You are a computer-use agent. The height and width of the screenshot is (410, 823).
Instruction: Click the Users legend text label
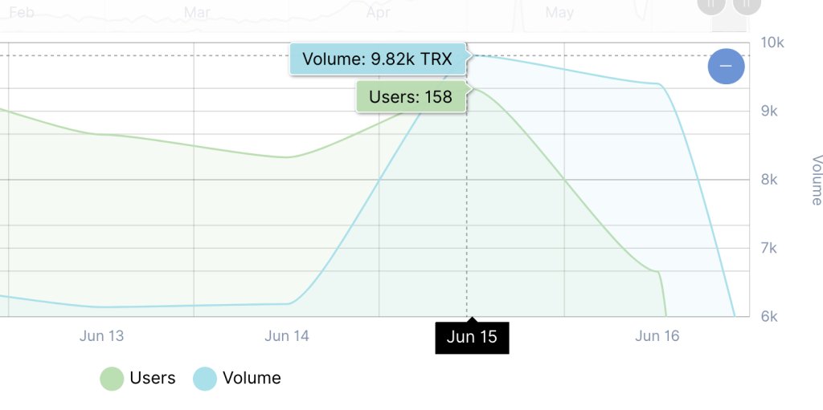(152, 378)
